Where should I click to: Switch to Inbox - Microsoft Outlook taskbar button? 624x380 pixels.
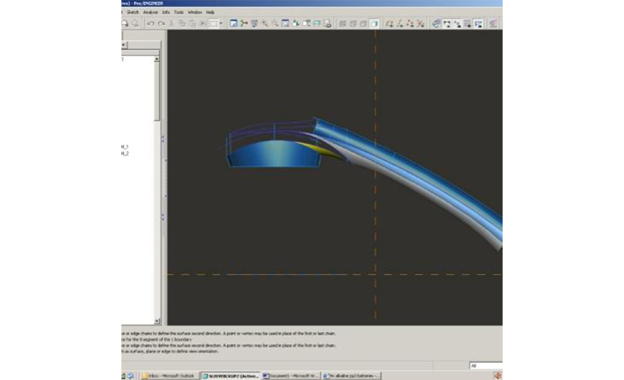click(169, 376)
